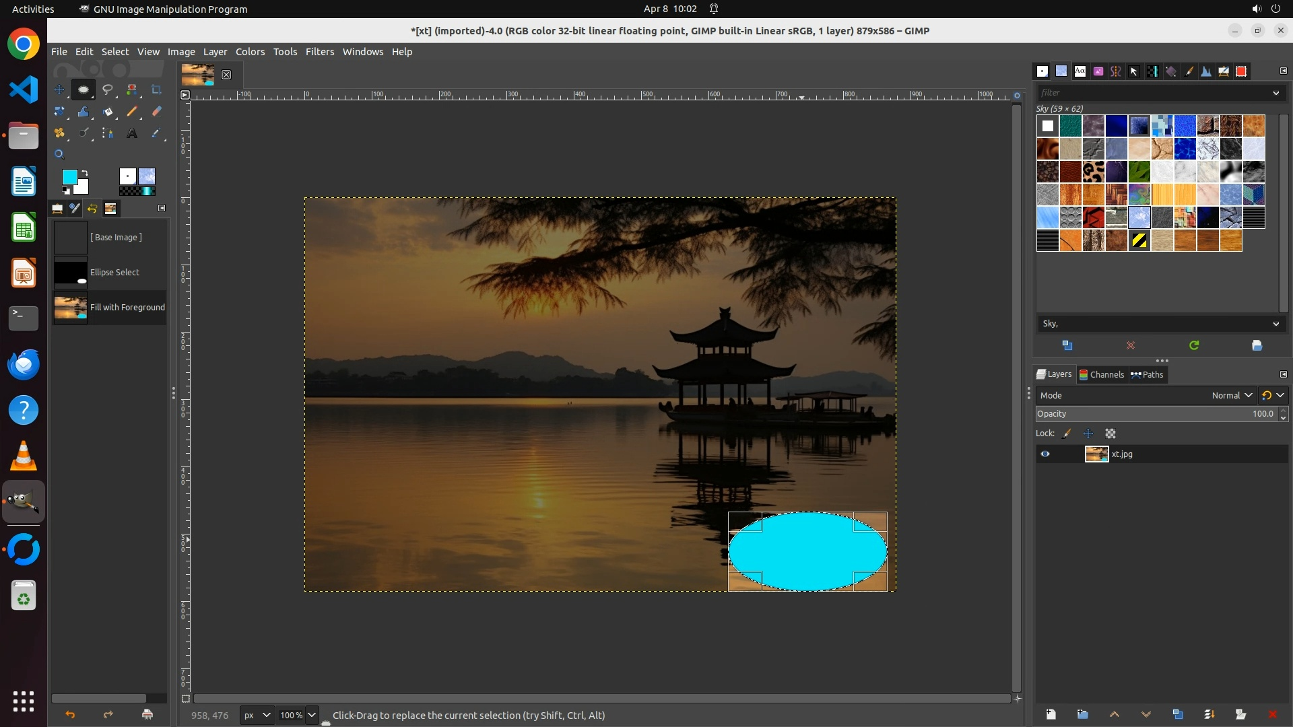Click the Color Picker eyedropper tool
This screenshot has width=1293, height=727.
pyautogui.click(x=156, y=133)
